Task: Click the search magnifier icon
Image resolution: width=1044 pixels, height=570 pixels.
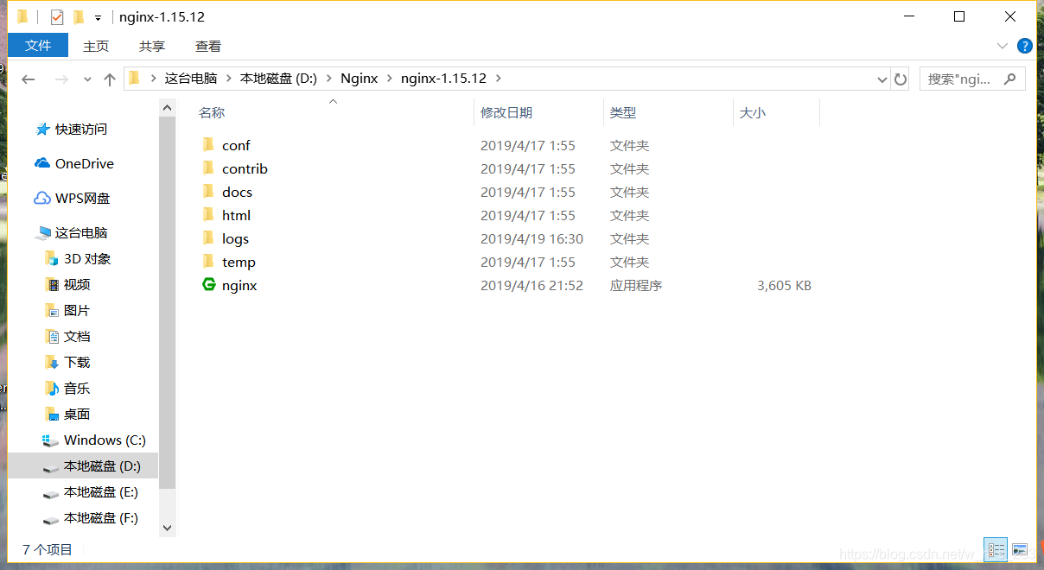Action: point(1009,79)
